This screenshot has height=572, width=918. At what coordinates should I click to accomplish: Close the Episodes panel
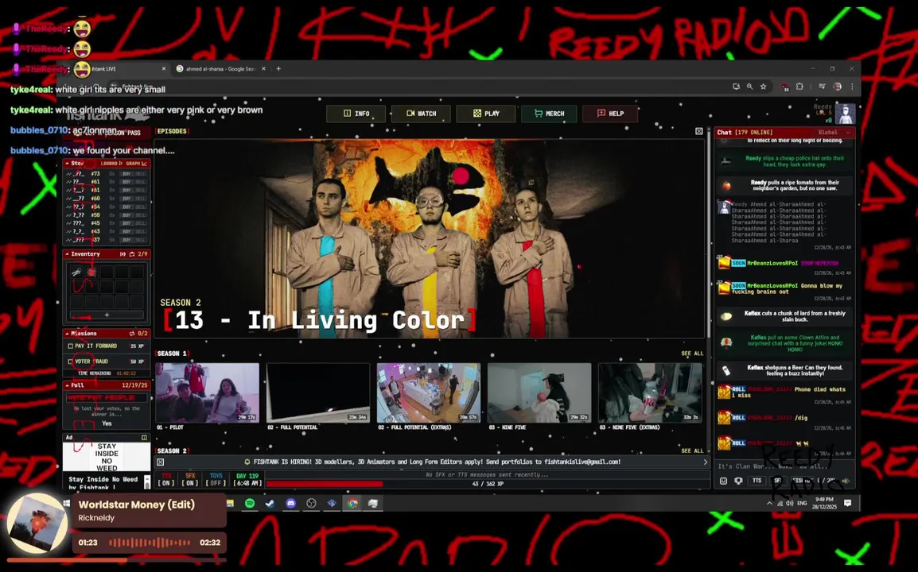click(x=699, y=132)
